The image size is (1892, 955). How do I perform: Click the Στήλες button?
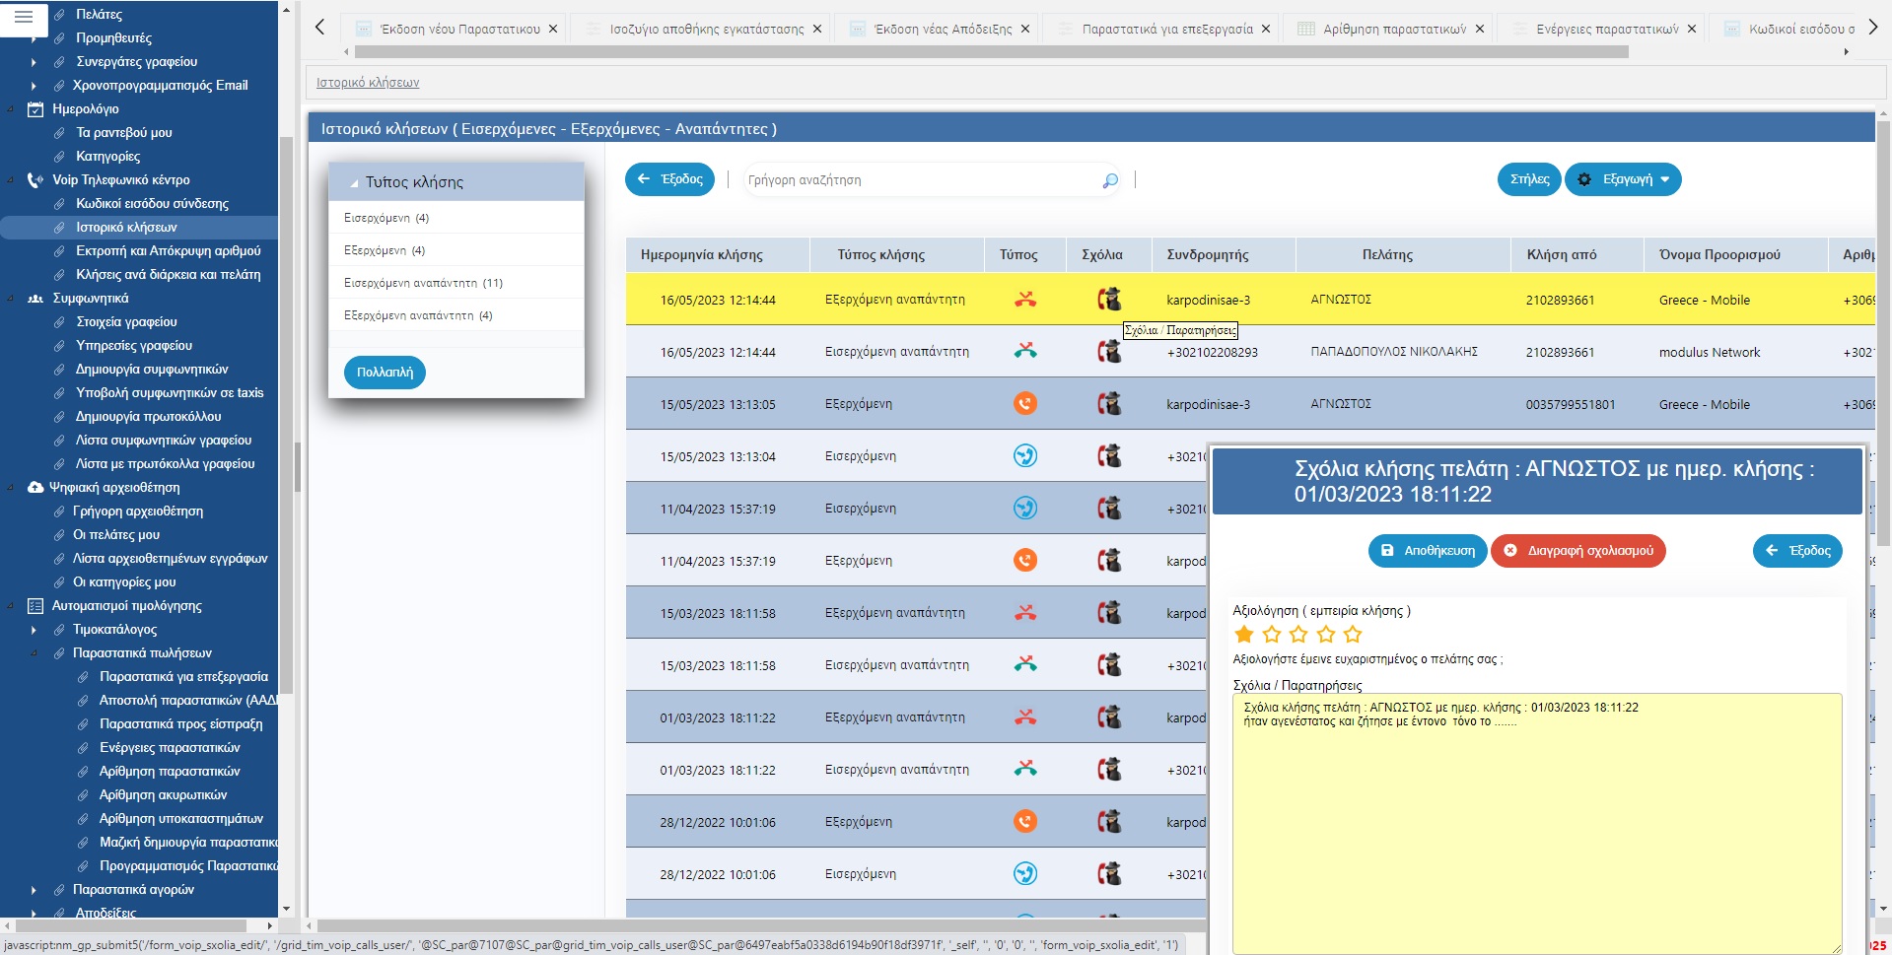[1529, 179]
